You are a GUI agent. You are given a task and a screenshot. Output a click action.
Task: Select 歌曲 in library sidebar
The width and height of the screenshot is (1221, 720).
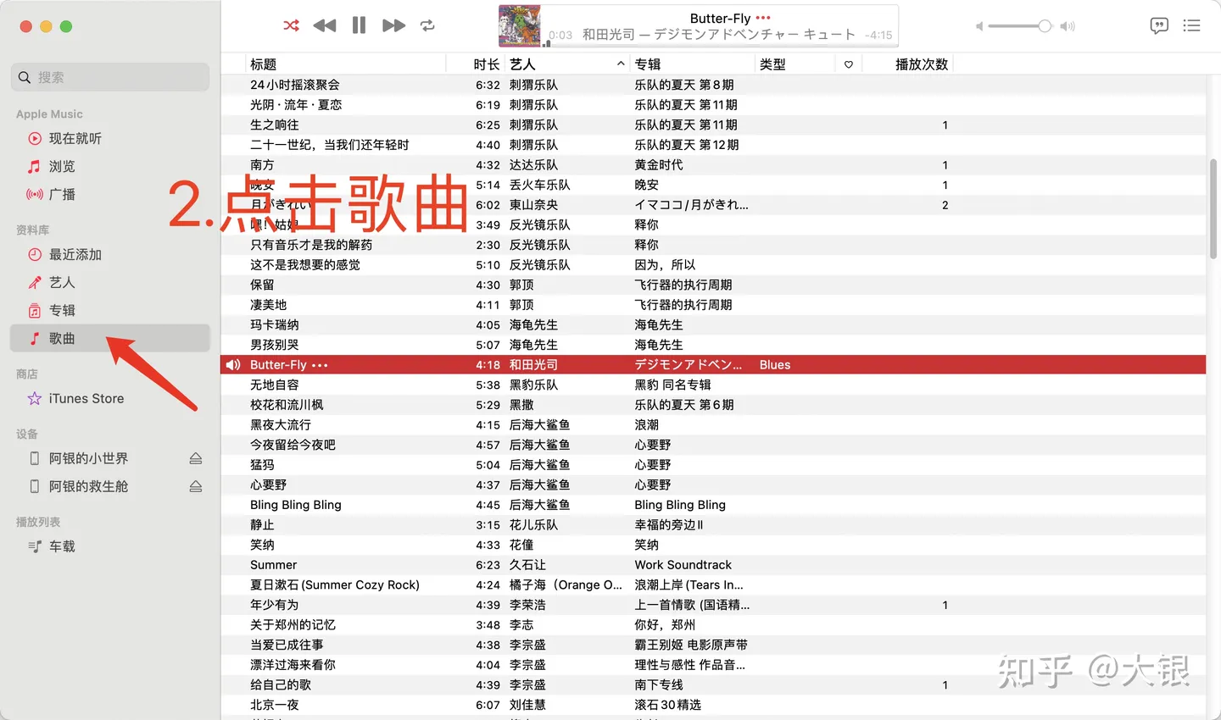(110, 338)
